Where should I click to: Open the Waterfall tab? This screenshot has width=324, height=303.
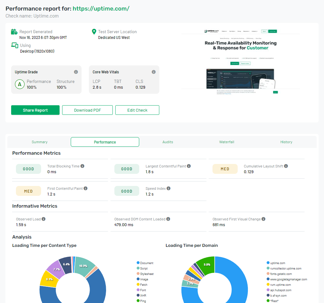227,142
